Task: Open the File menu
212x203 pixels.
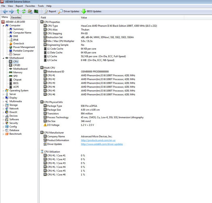Action: 3,6
